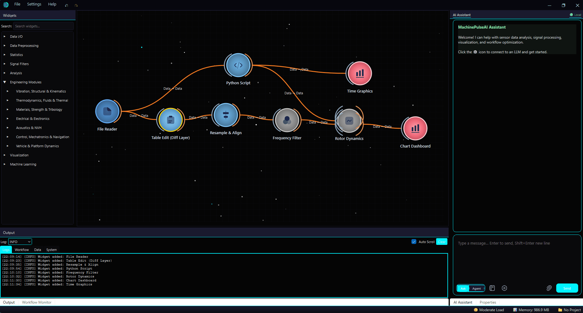The image size is (583, 313).
Task: Expand the Data I/O category
Action: (5, 37)
